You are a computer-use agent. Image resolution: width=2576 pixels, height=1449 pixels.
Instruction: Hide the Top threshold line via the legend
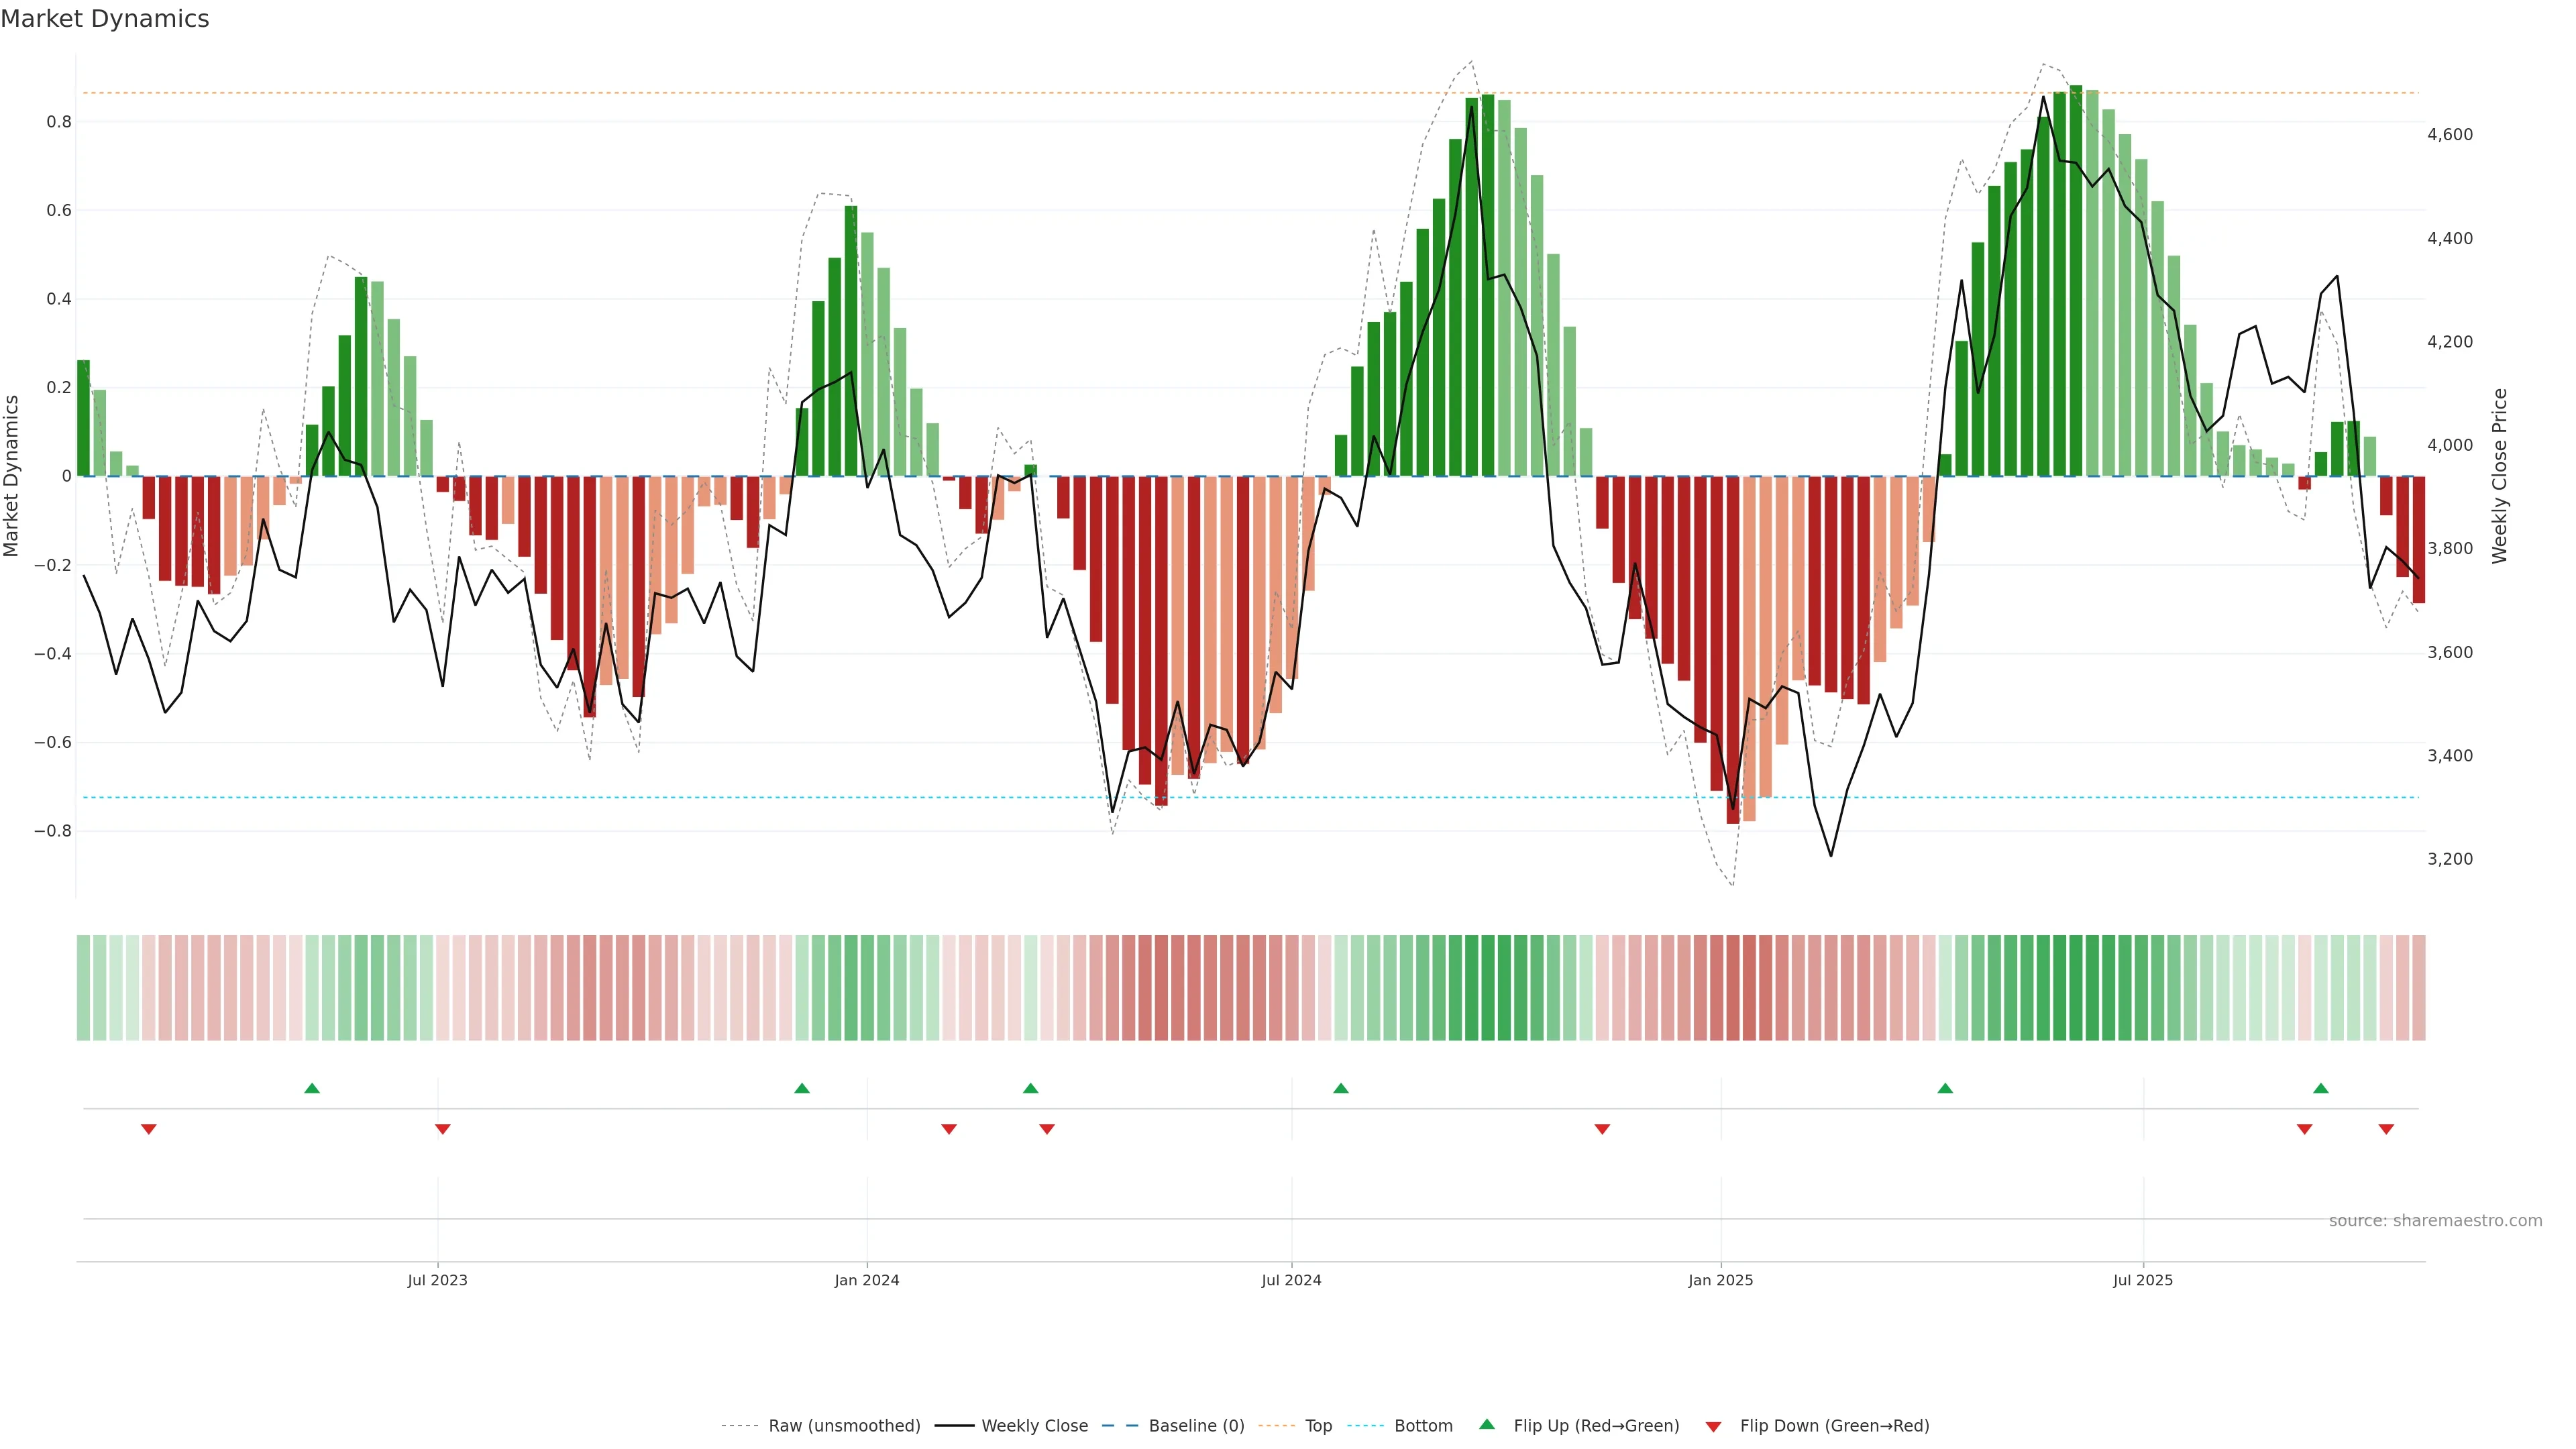tap(1318, 1426)
